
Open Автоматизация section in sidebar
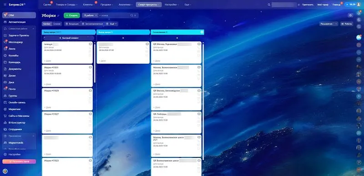click(19, 22)
